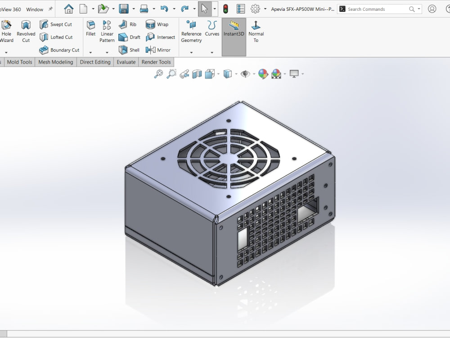The height and width of the screenshot is (338, 450).
Task: Open the Curves tool
Action: click(x=212, y=28)
